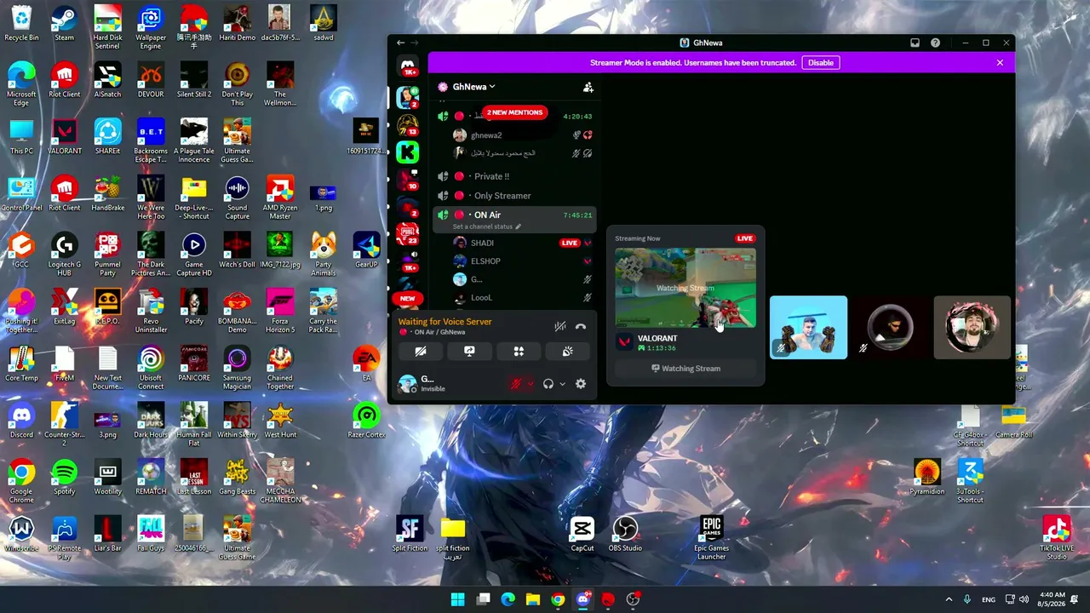1090x613 pixels.
Task: Click the Watching Stream button
Action: coord(686,369)
